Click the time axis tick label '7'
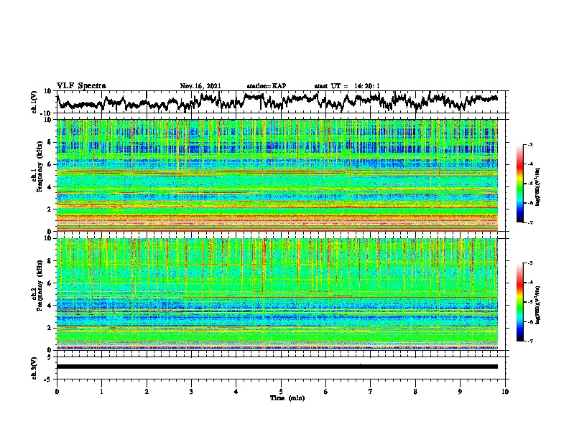The image size is (569, 439). (x=371, y=392)
